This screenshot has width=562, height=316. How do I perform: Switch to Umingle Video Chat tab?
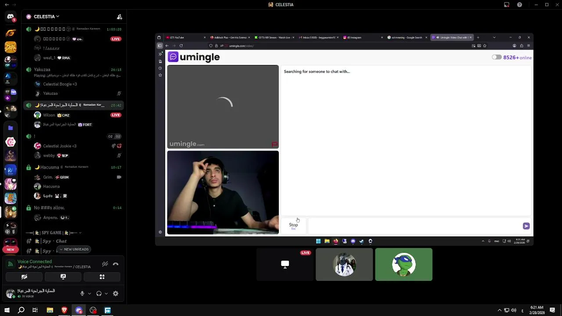click(x=452, y=37)
